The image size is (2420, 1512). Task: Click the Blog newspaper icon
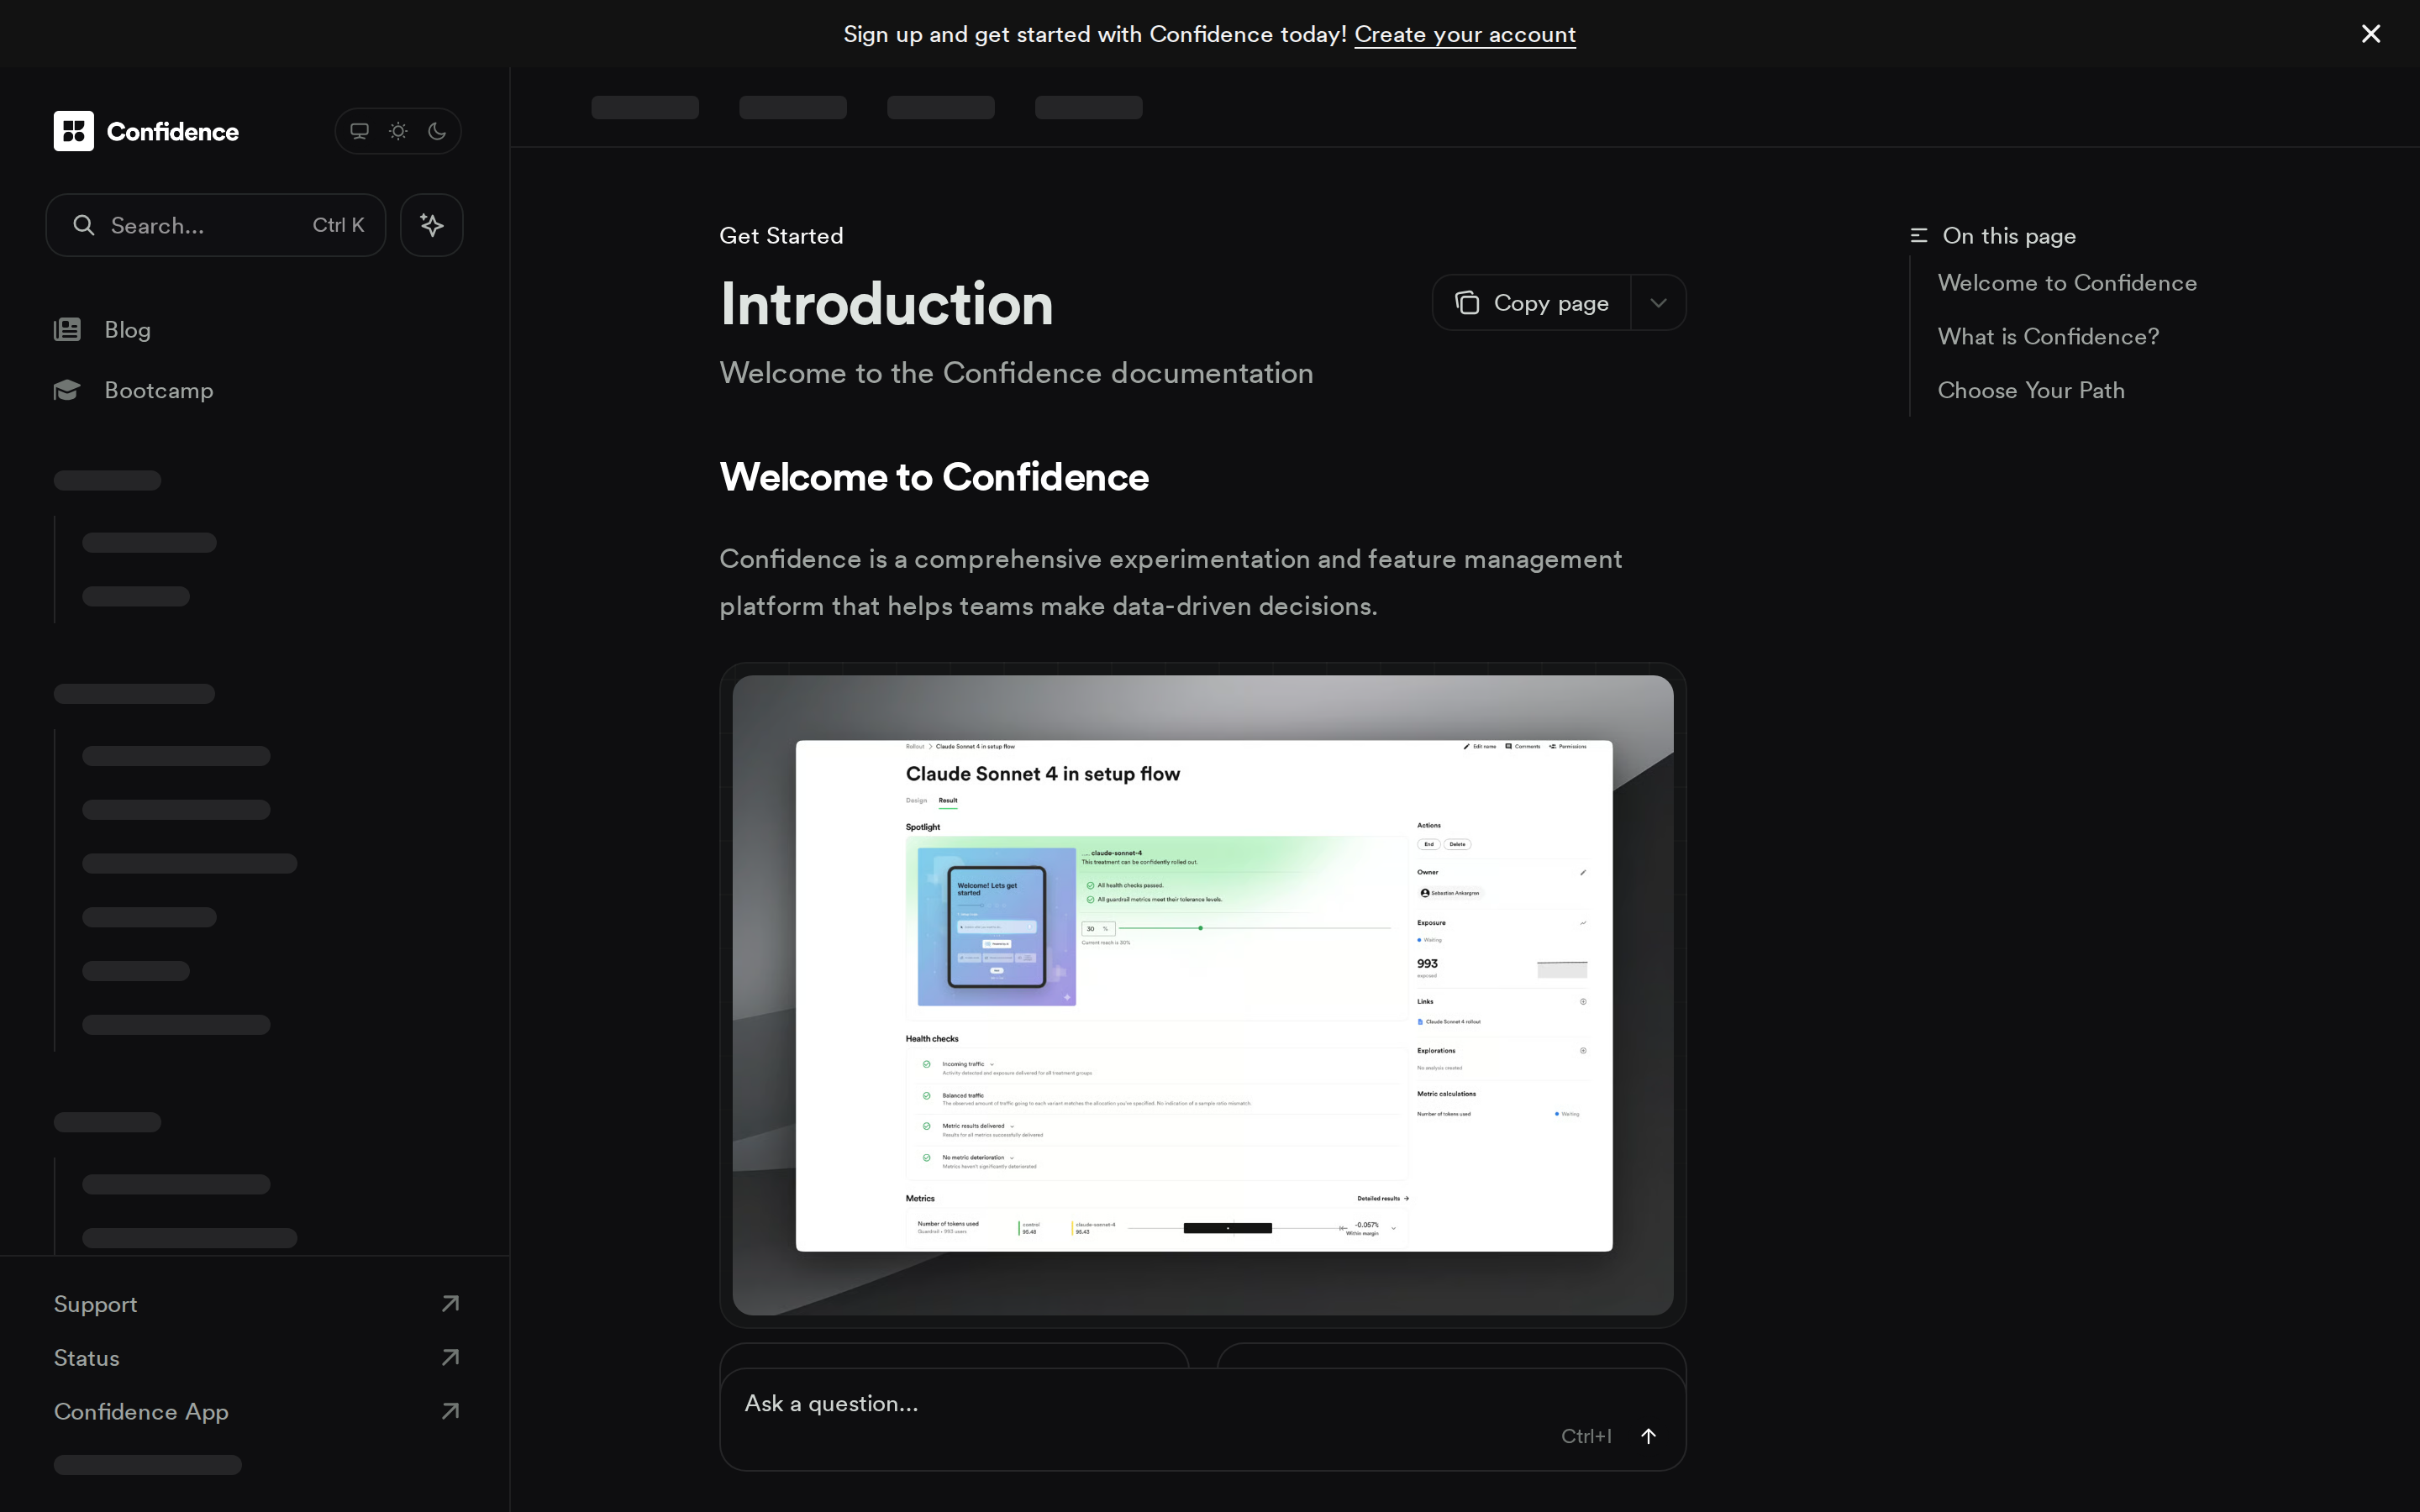pyautogui.click(x=67, y=330)
